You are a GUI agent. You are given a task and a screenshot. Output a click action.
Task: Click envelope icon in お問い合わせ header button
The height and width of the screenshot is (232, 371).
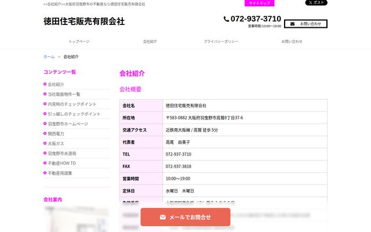click(292, 24)
